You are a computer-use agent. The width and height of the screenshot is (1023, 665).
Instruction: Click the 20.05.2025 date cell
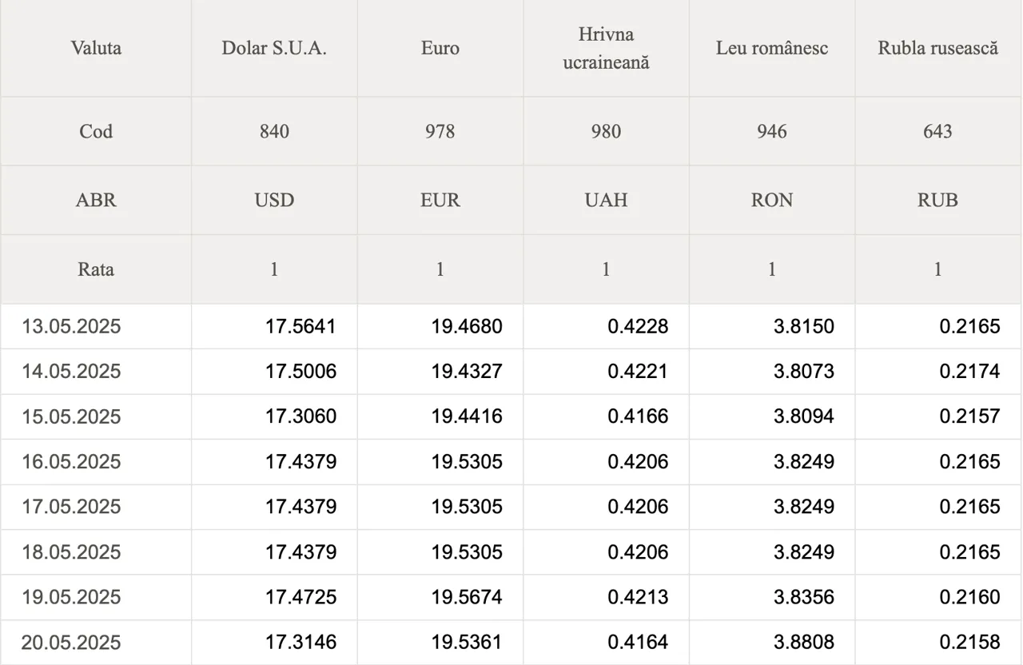(96, 643)
